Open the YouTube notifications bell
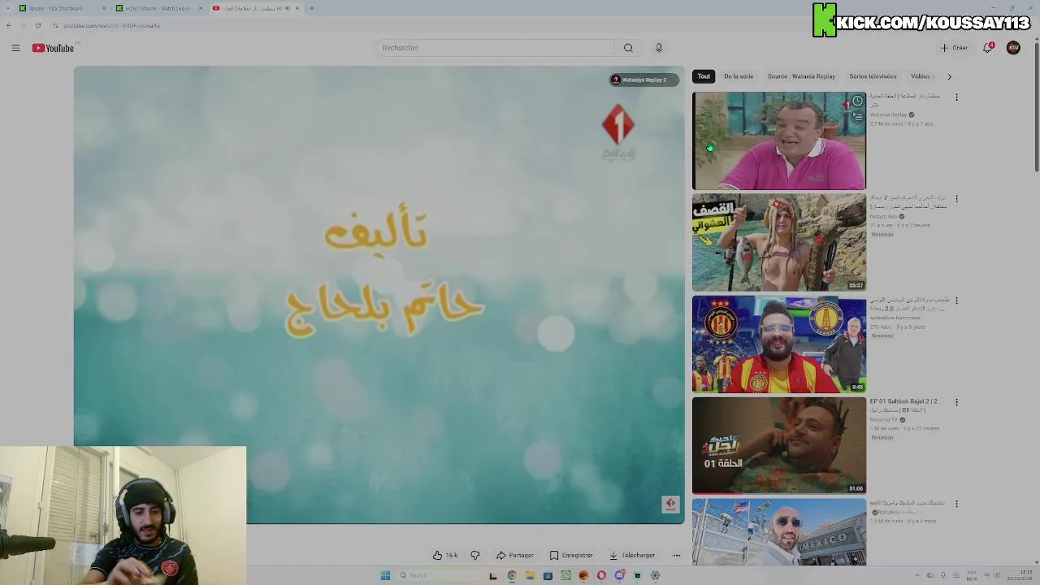 (x=988, y=48)
